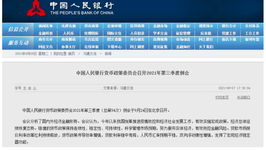Image resolution: width=266 pixels, height=150 pixels.
Task: Go to 首页 in breadcrumb
Action: pos(71,54)
